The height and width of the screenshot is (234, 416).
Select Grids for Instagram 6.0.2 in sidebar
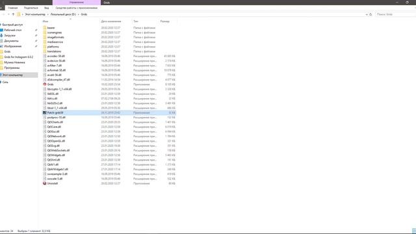coord(19,57)
